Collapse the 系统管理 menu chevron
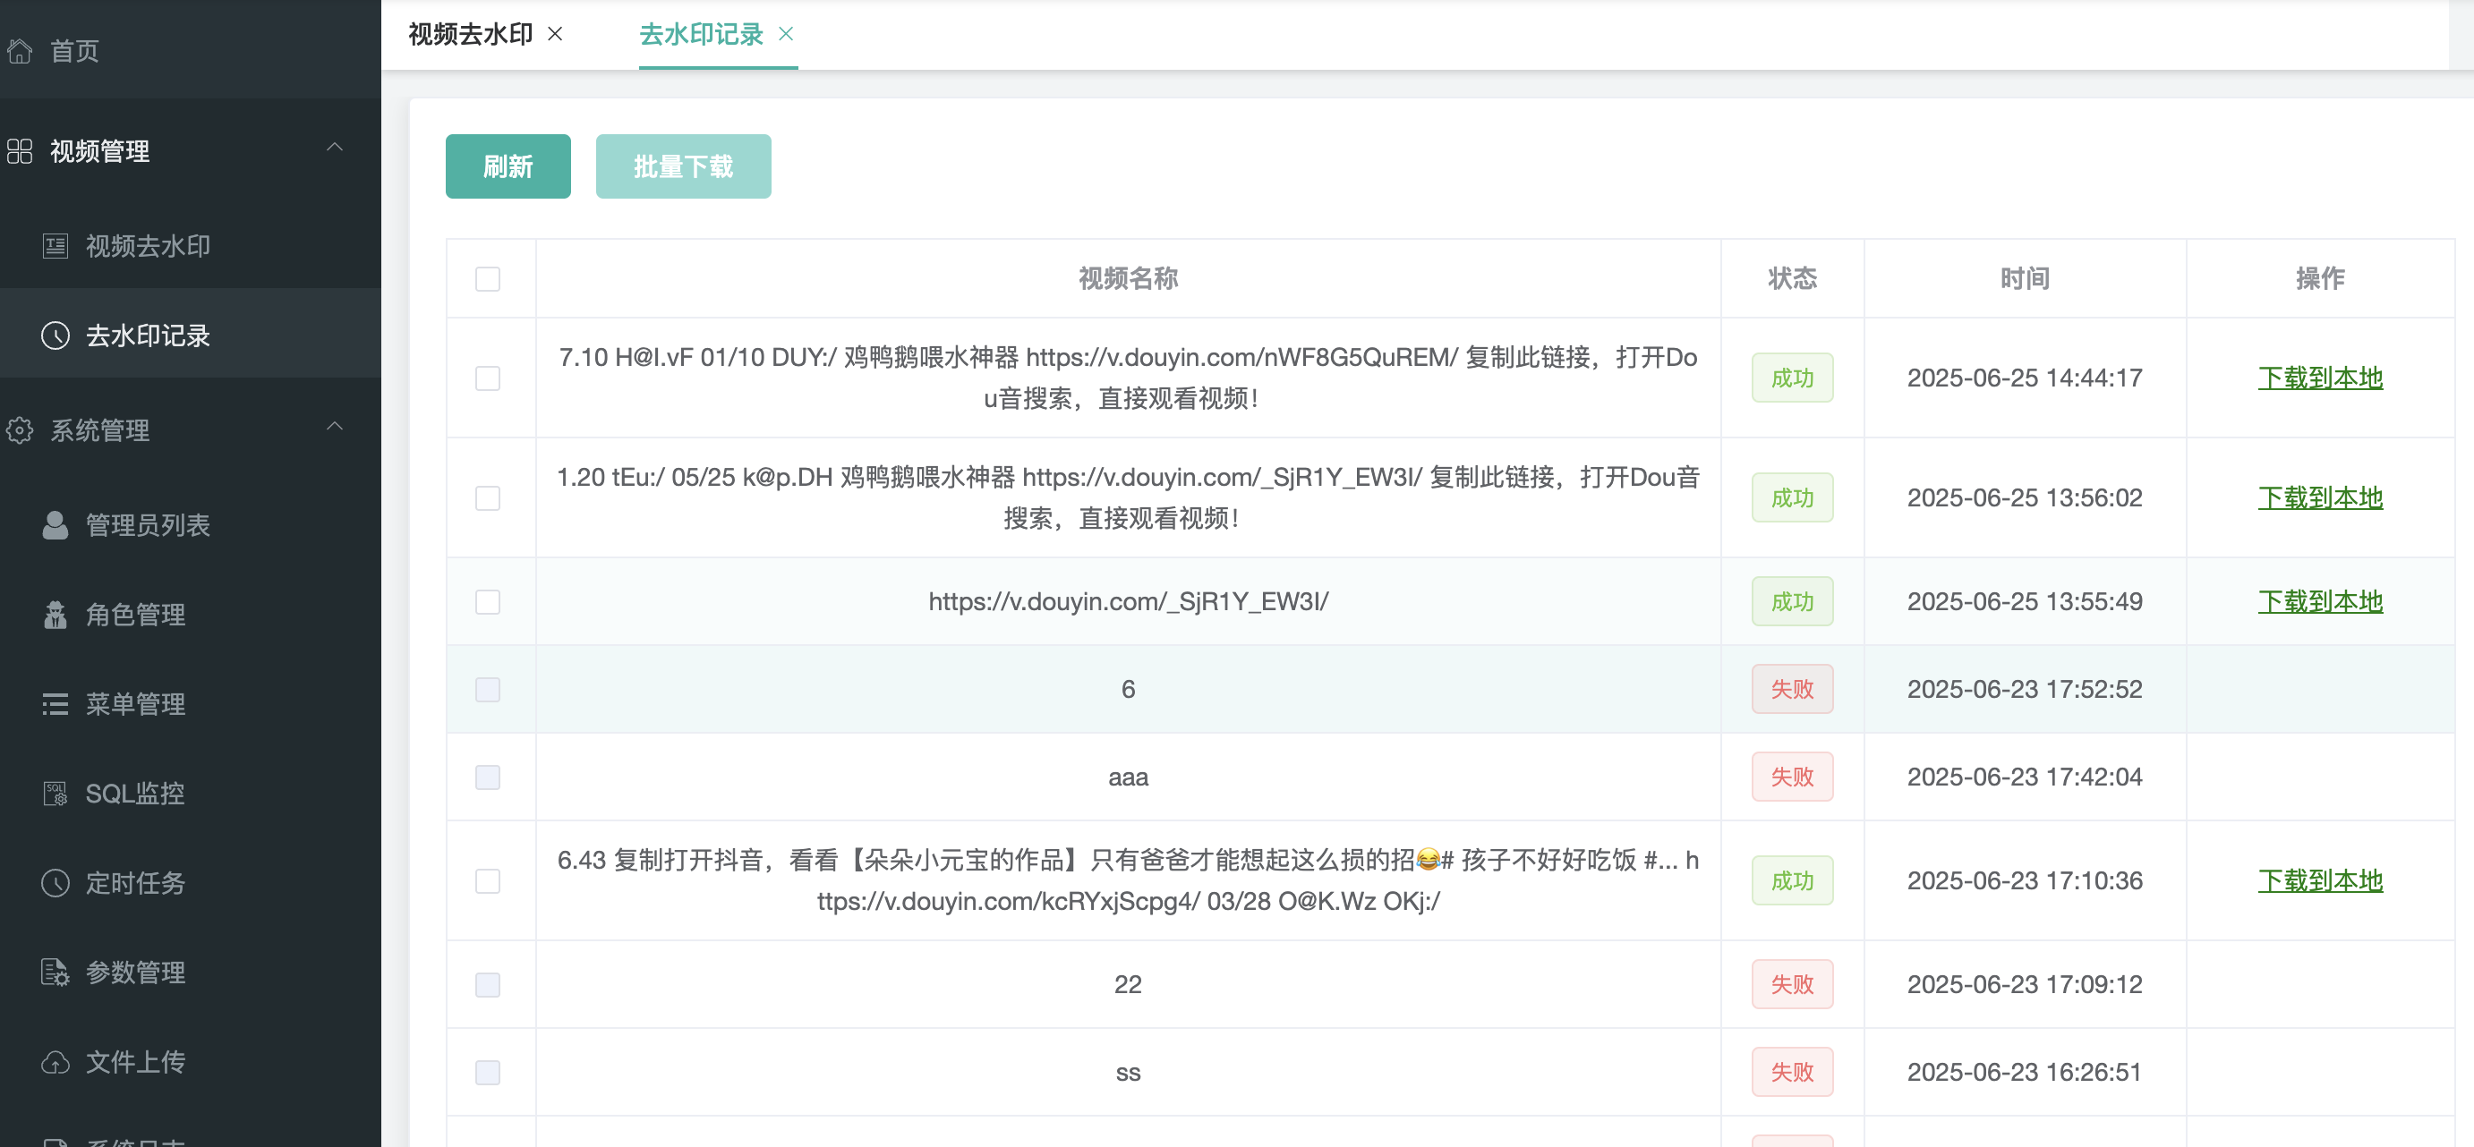The height and width of the screenshot is (1147, 2474). click(334, 426)
